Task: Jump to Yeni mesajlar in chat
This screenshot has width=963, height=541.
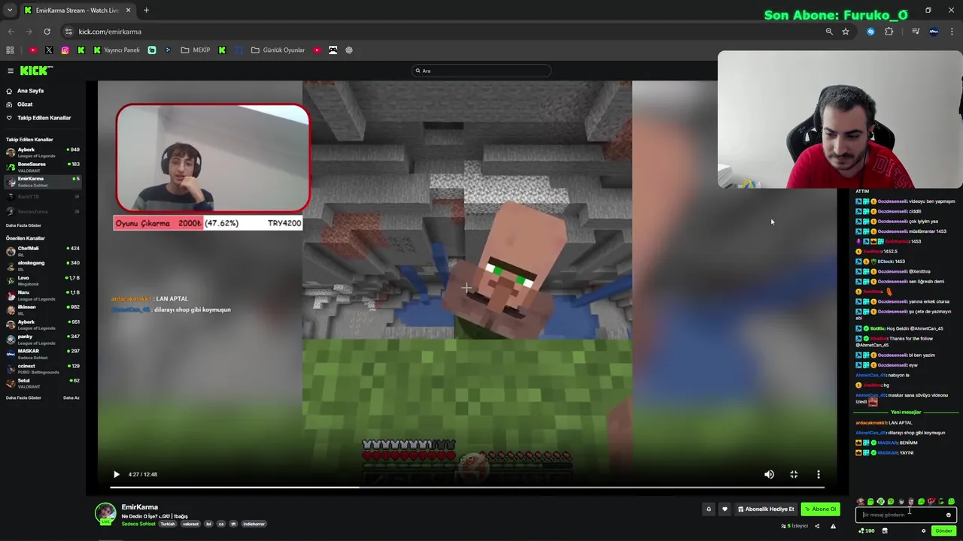Action: tap(906, 412)
